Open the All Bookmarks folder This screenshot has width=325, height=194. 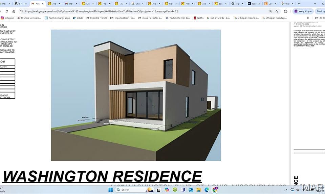point(320,18)
